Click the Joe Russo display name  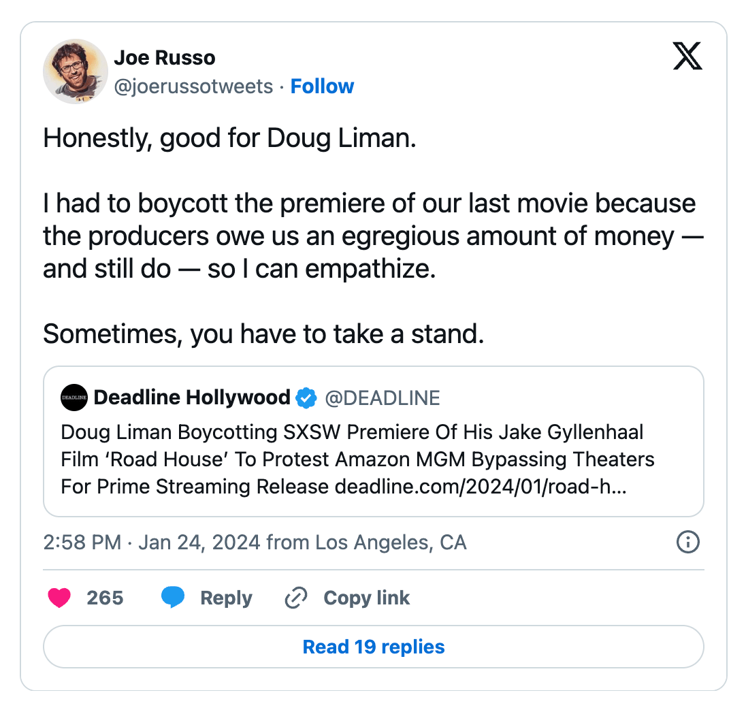click(164, 58)
